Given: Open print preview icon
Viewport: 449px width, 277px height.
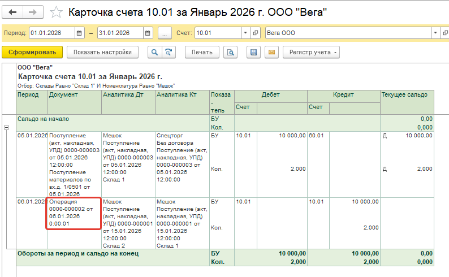Looking at the screenshot, I should 230,53.
